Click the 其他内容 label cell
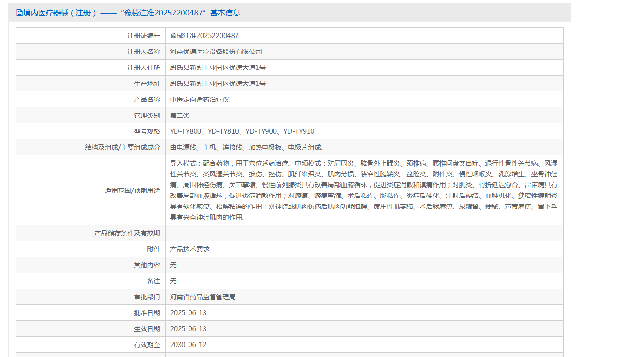621x357 pixels. [x=91, y=265]
